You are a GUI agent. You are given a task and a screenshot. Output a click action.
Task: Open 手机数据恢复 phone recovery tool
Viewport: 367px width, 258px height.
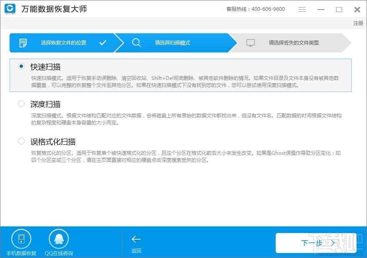pos(21,239)
